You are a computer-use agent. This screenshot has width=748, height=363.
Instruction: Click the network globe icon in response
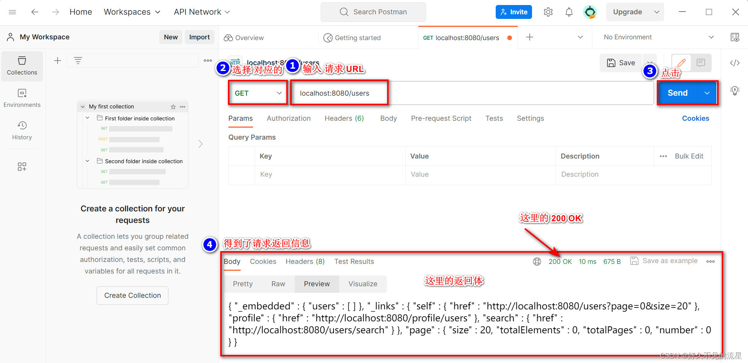click(537, 262)
